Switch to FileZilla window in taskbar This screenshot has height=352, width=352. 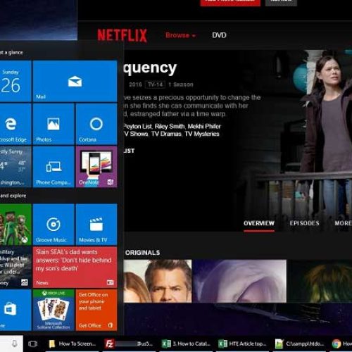pyautogui.click(x=129, y=344)
